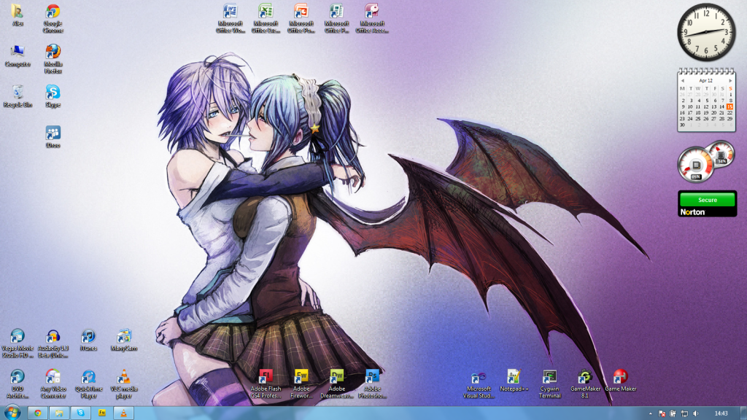Open the network icon in the system tray
747x420 pixels.
(684, 413)
